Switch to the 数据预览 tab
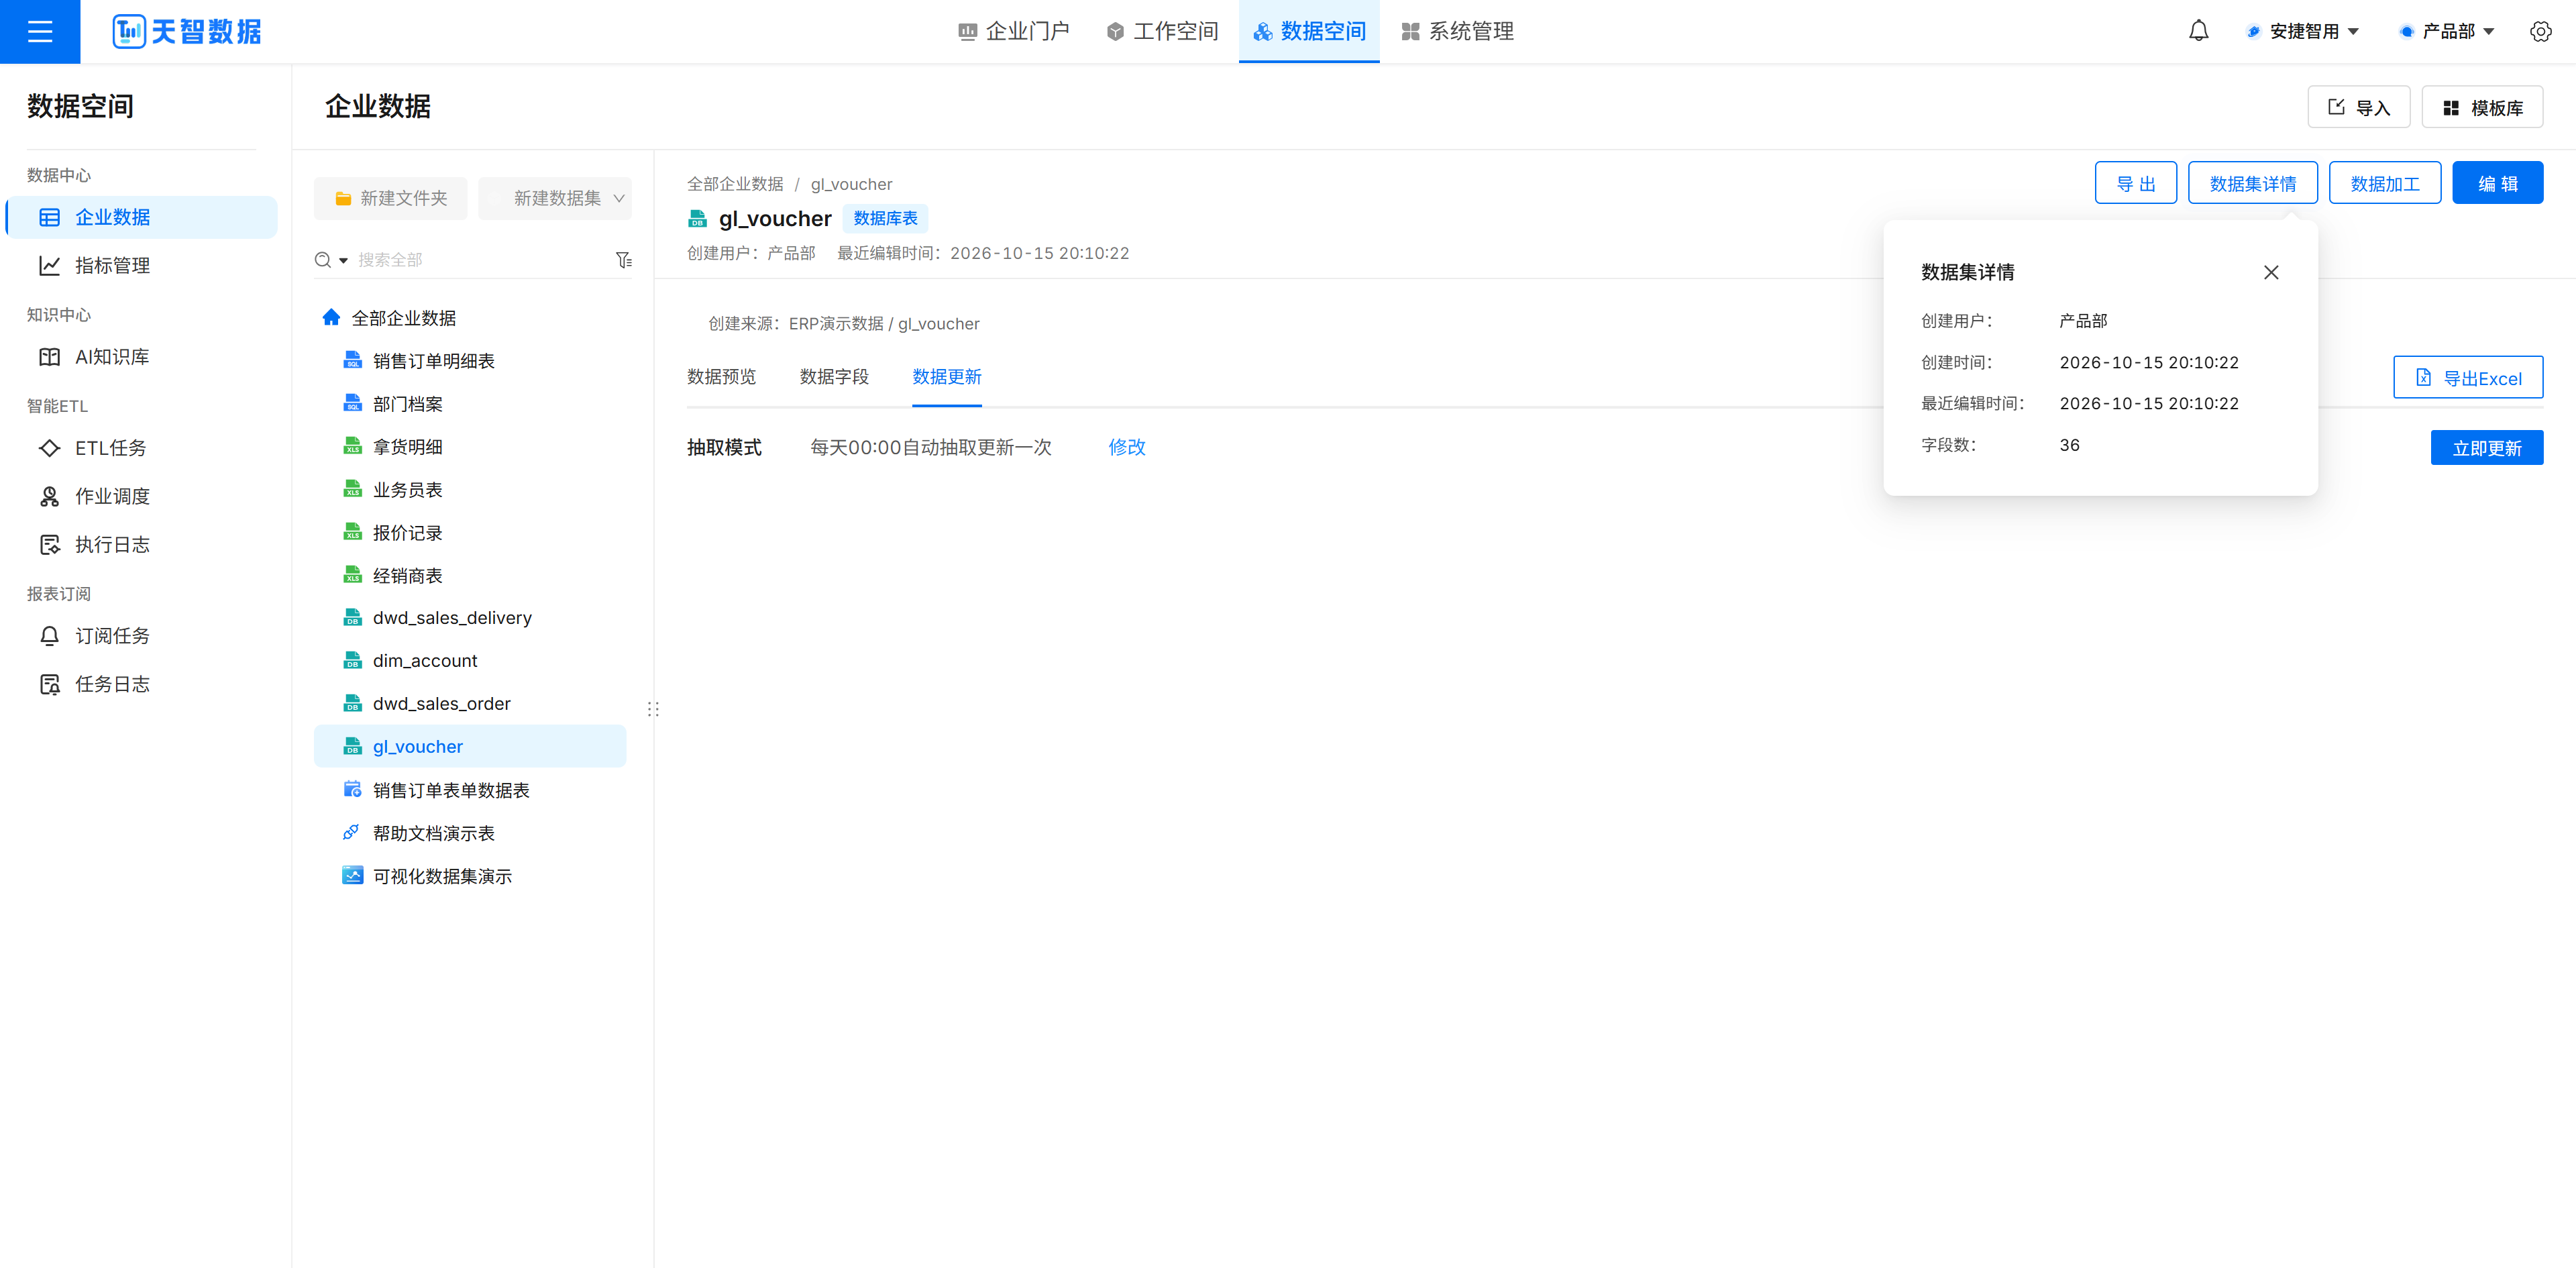 point(721,377)
